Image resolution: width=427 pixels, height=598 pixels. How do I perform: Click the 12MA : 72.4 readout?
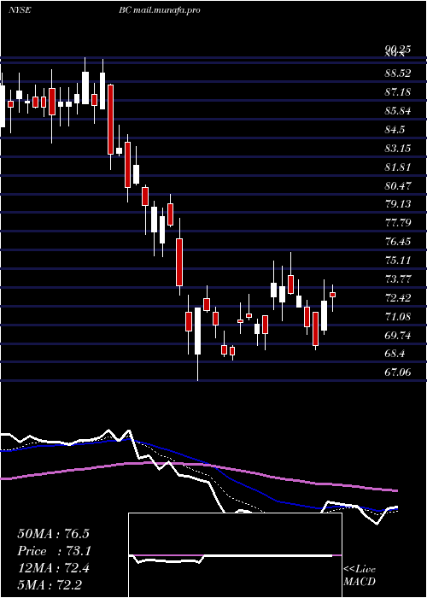pos(53,568)
